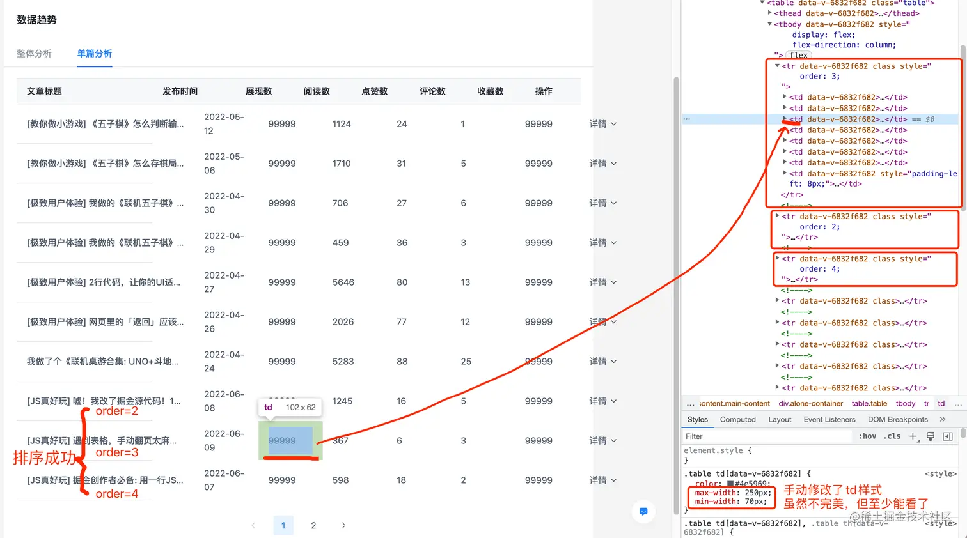Switch to the Computed tab
The height and width of the screenshot is (538, 967).
point(737,419)
